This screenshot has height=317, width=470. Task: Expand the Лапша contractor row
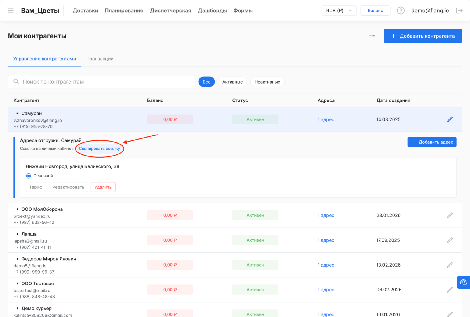coord(17,234)
